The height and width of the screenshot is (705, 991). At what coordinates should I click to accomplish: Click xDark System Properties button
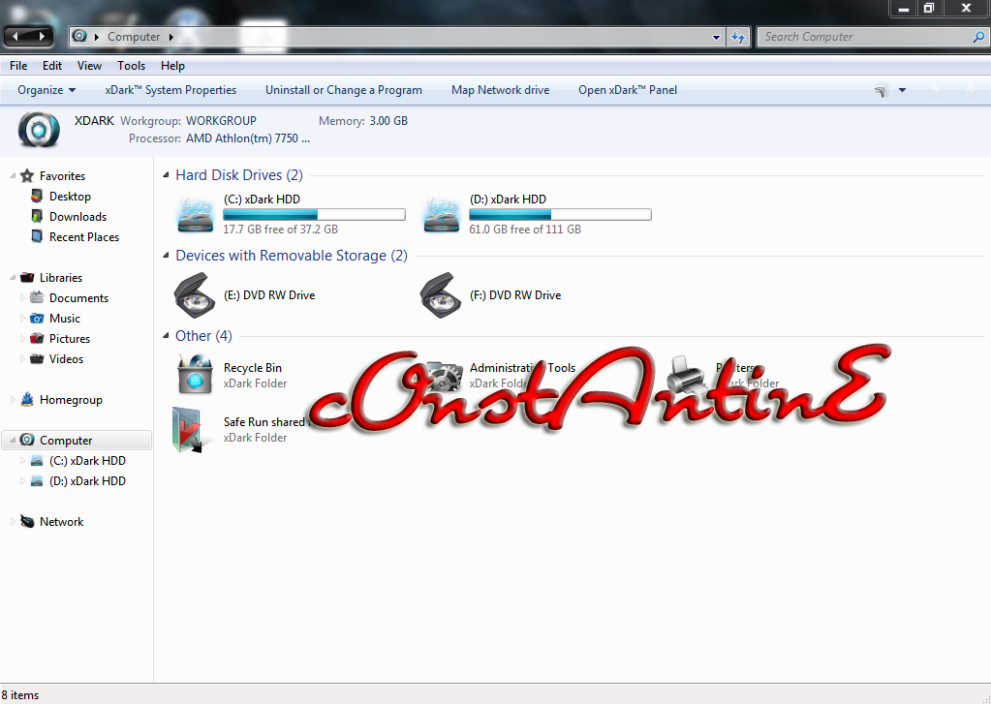point(170,90)
